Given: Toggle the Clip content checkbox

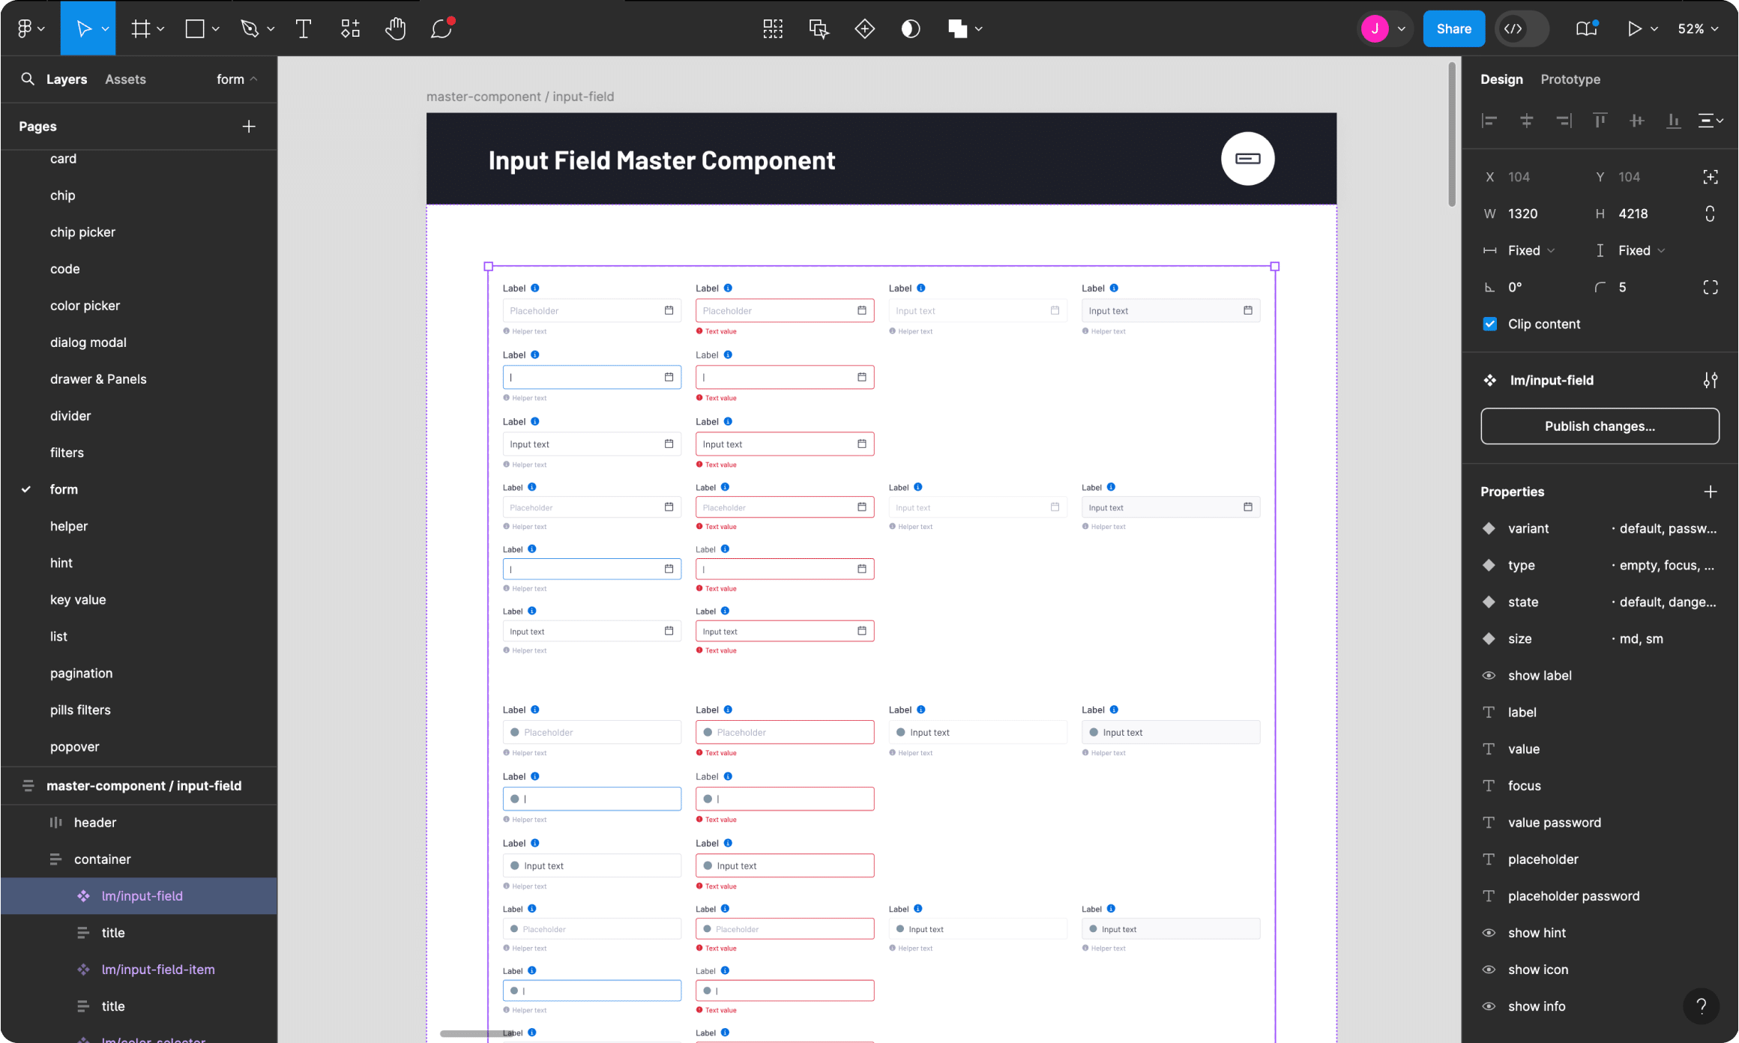Looking at the screenshot, I should pyautogui.click(x=1490, y=324).
